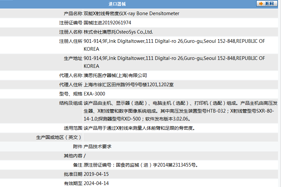281x187 pixels.
Task: Click the 注册人名称 label
Action: 70,32
